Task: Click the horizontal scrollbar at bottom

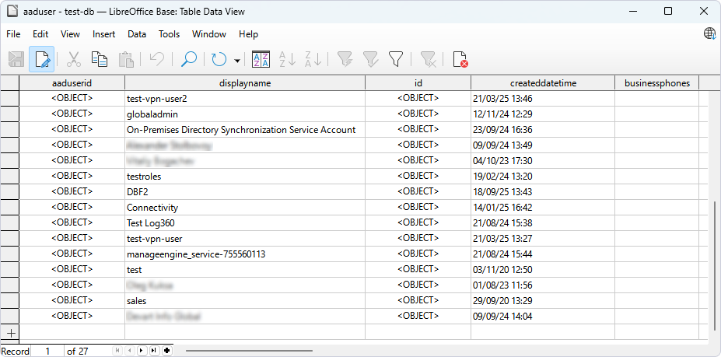Action: point(249,351)
